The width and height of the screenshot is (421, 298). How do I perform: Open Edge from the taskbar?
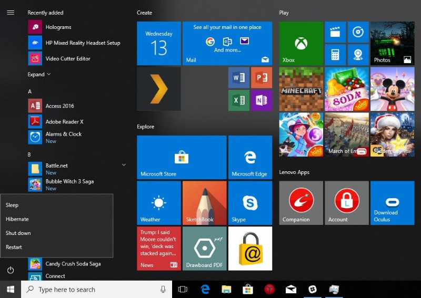coord(205,289)
